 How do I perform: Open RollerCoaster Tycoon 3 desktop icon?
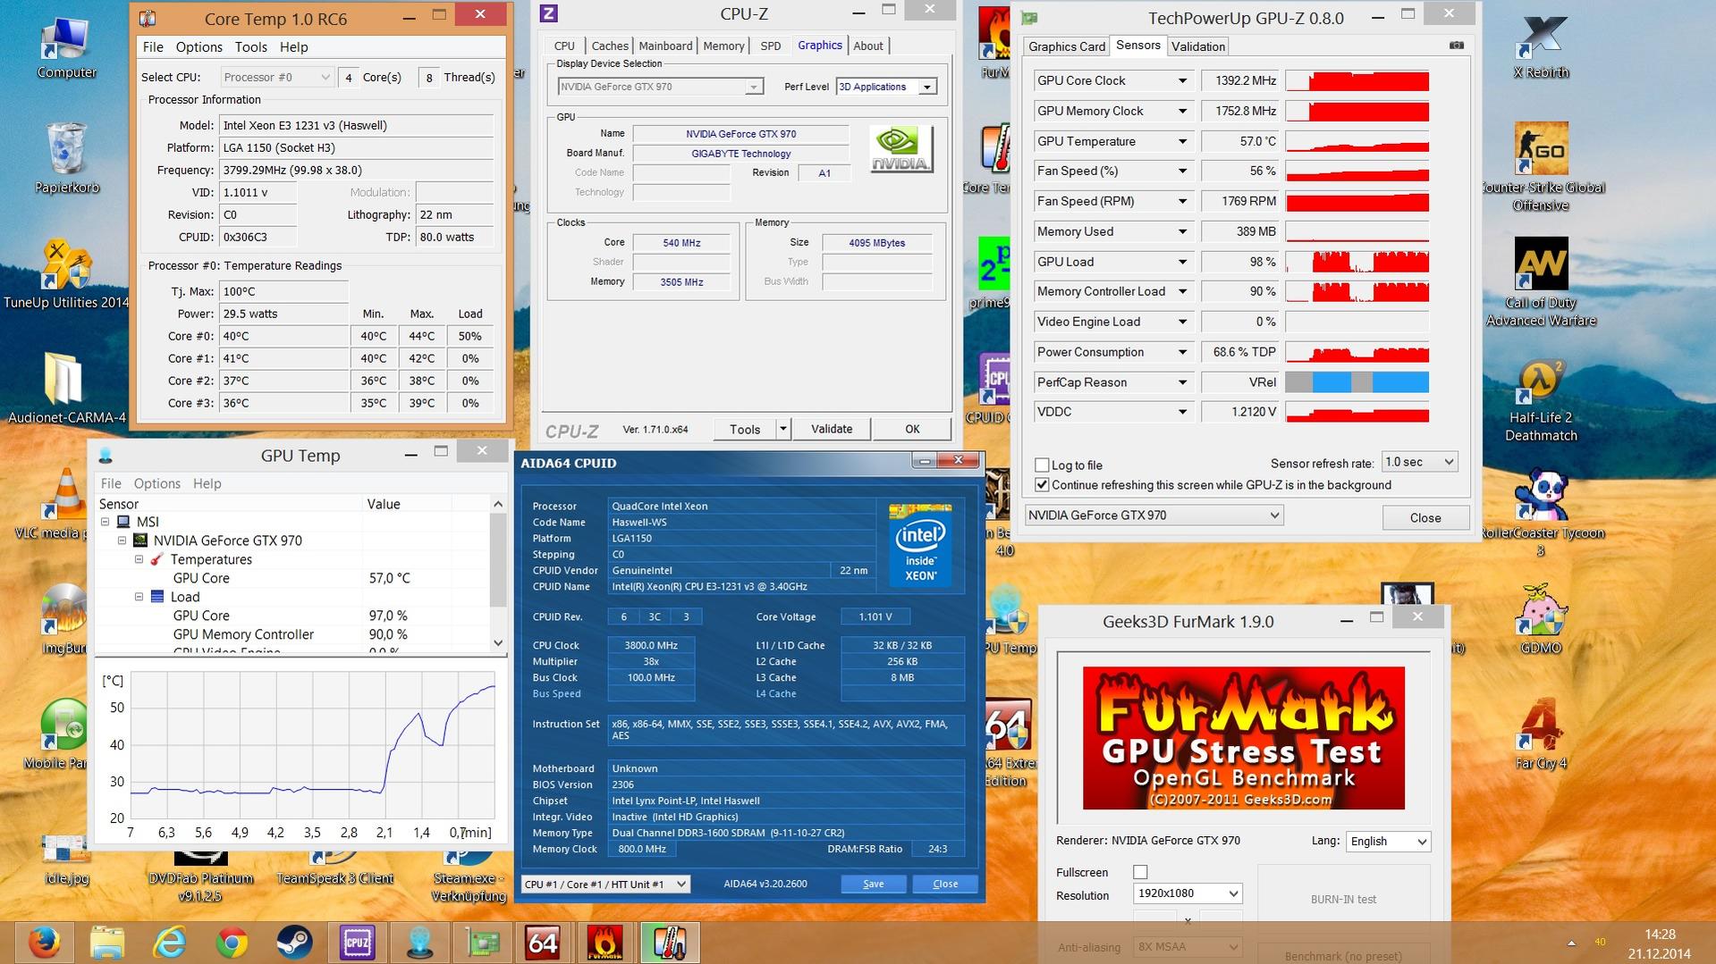[1541, 512]
